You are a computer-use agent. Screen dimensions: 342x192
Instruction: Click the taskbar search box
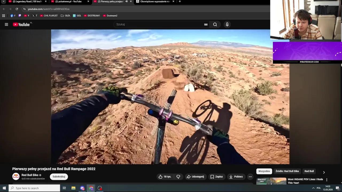[34, 188]
